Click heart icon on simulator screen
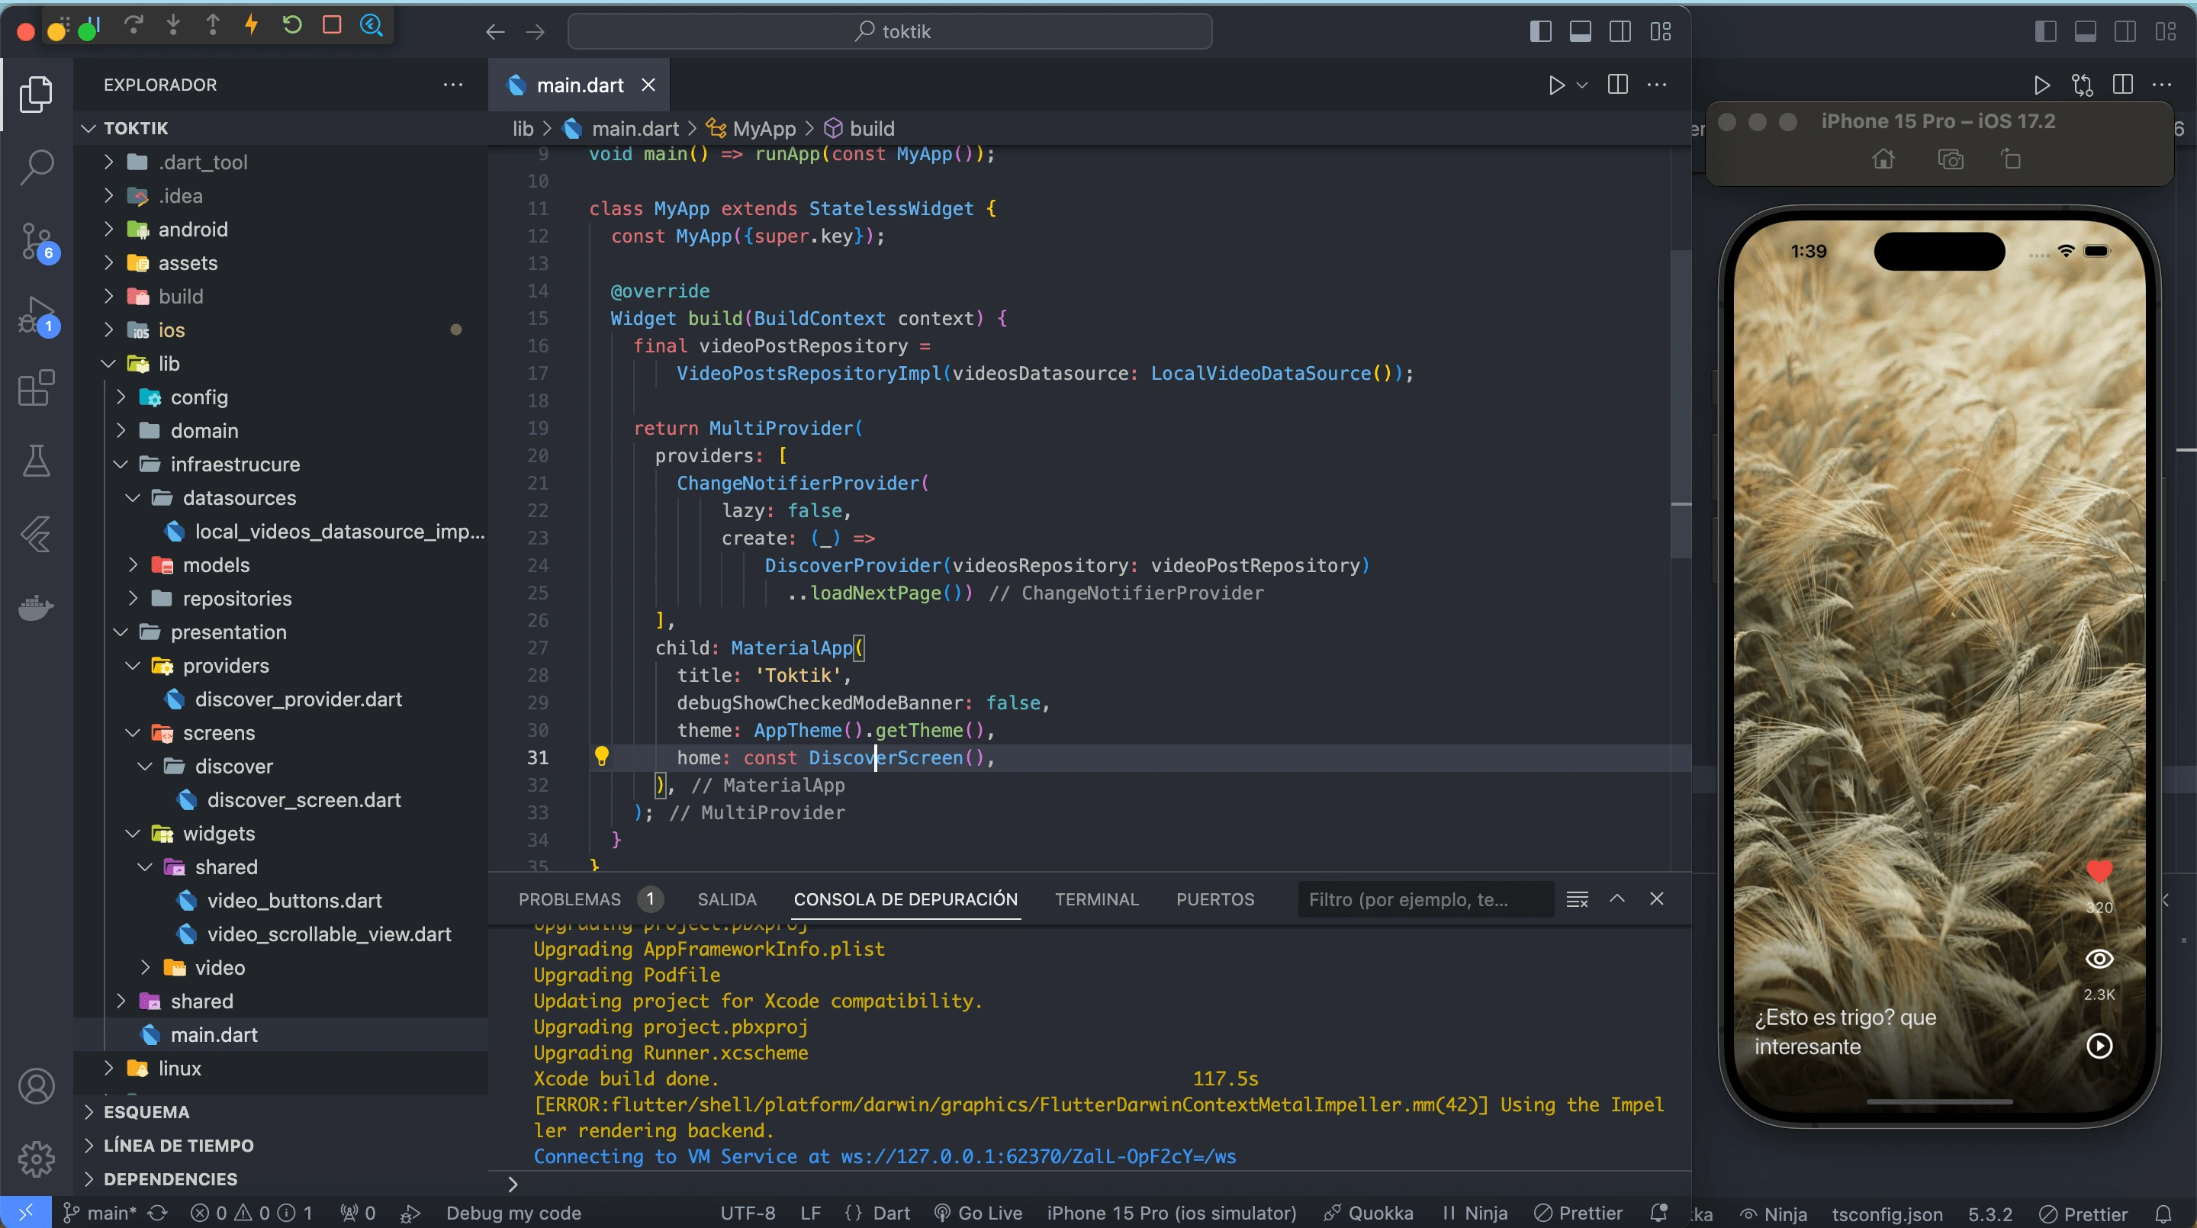The width and height of the screenshot is (2197, 1228). click(x=2097, y=873)
